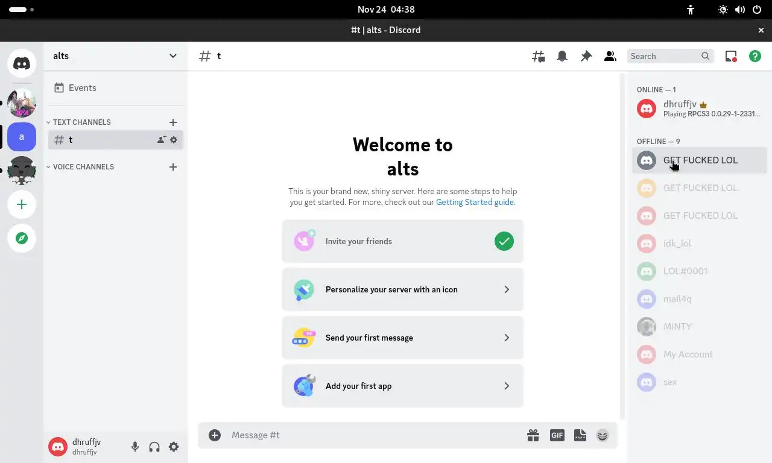Open Explore Discoverable Servers compass
Image resolution: width=772 pixels, height=463 pixels.
click(x=22, y=238)
